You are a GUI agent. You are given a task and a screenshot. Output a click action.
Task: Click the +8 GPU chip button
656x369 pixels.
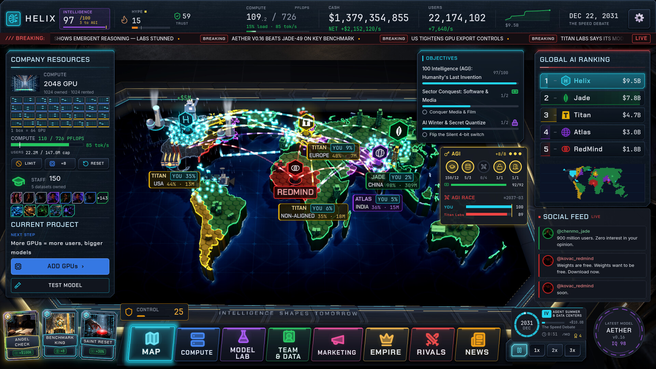pyautogui.click(x=60, y=164)
